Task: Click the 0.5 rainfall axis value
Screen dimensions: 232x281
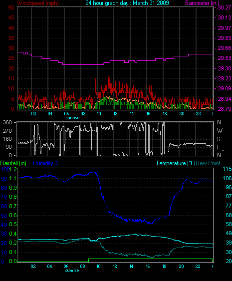Action: (12, 225)
